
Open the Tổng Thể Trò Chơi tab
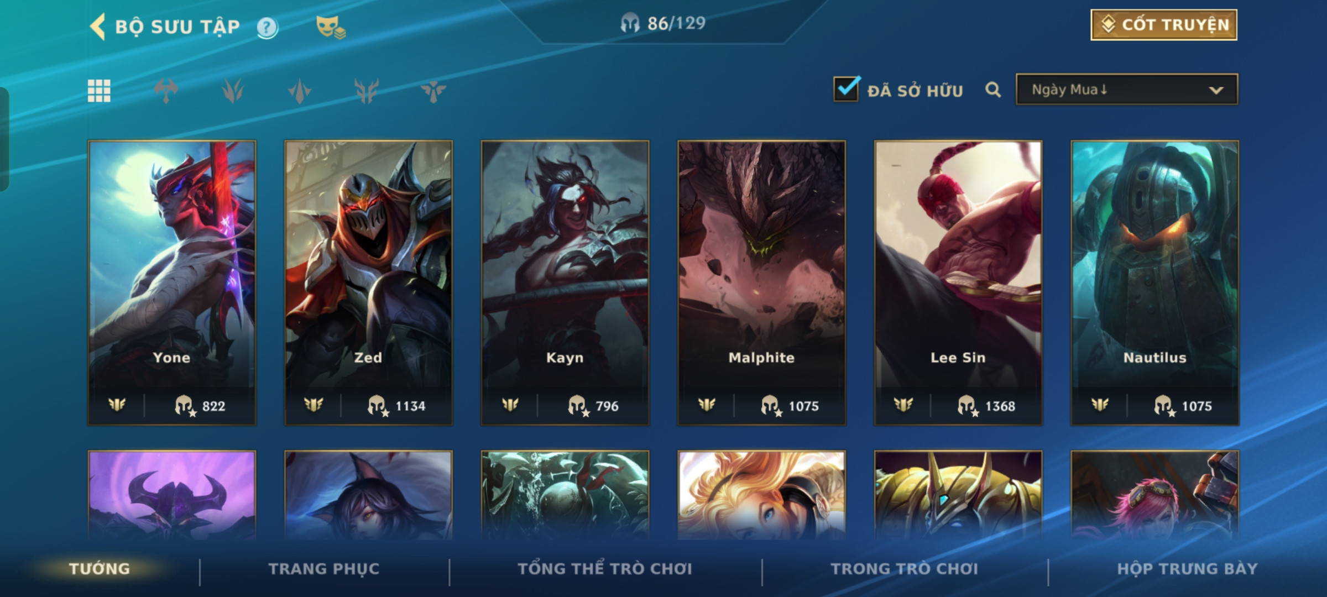(x=604, y=569)
